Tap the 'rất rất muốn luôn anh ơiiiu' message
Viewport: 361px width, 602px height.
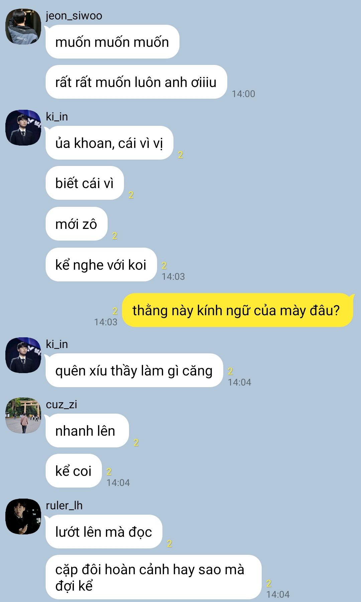tap(136, 82)
